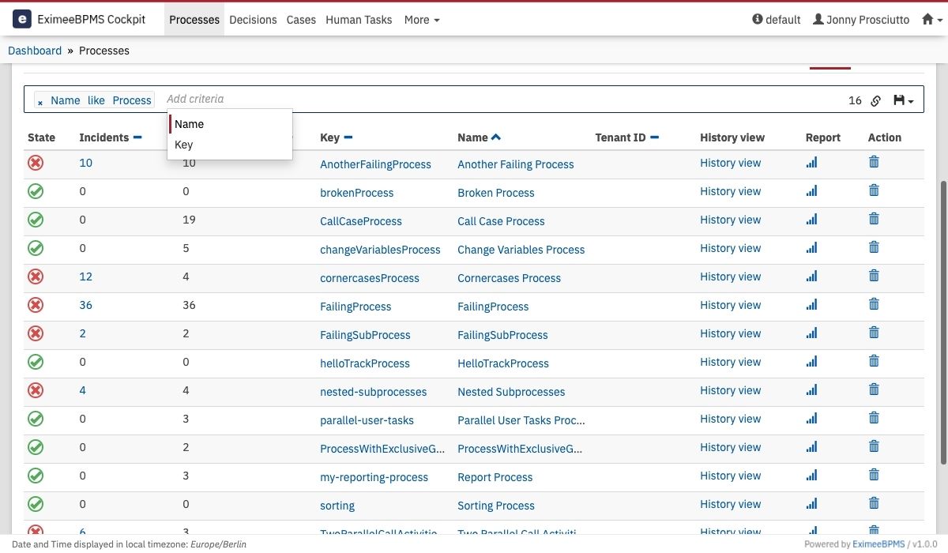Show report for Cornercases Process
Viewport: 948px width, 553px height.
812,276
